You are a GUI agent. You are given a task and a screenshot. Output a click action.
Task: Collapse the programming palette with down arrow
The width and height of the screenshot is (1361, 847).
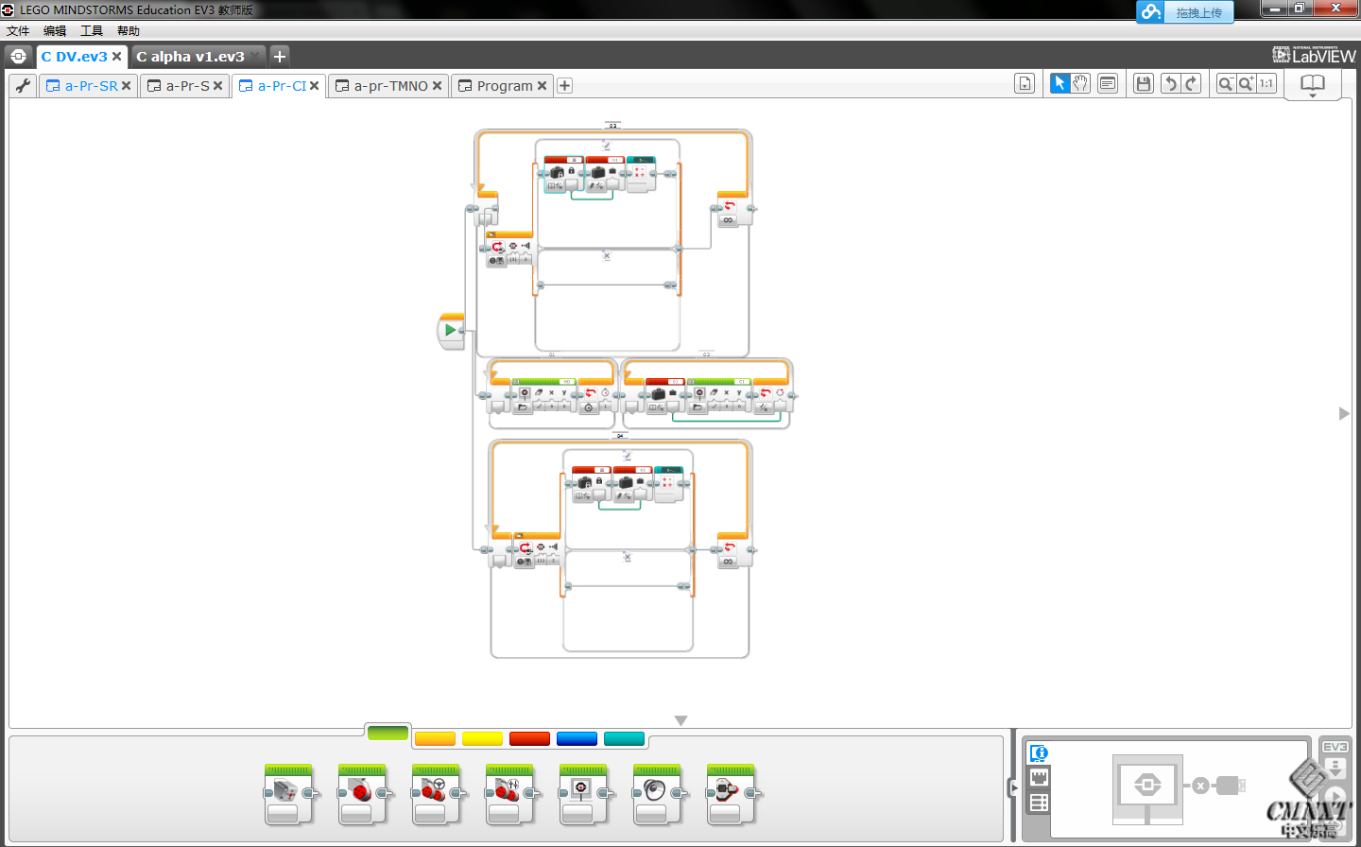pos(680,721)
